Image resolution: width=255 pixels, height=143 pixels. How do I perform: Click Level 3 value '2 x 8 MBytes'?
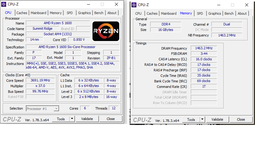coord(89,97)
